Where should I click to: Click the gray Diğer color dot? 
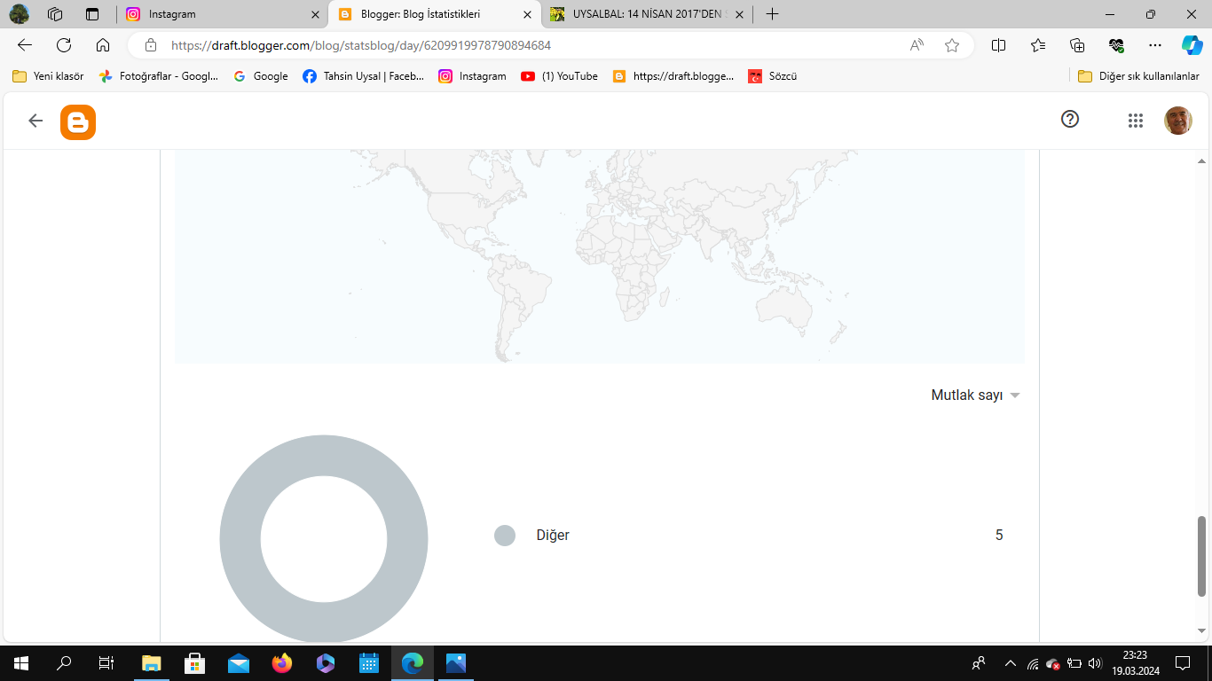[x=505, y=536]
